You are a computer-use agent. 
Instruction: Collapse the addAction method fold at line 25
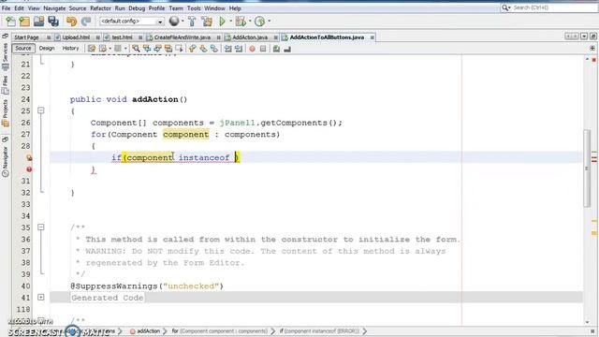41,110
